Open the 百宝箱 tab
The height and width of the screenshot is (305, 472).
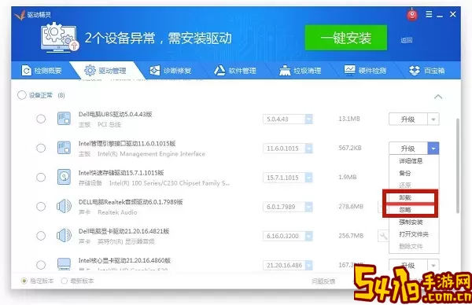(427, 71)
